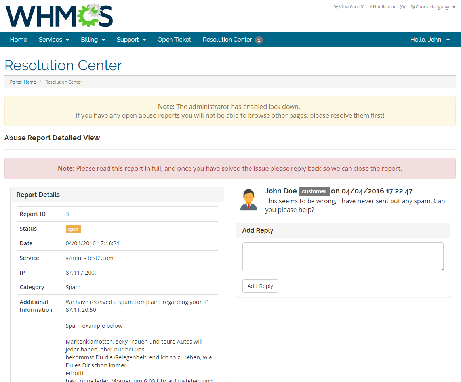
Task: Open the Support dropdown menu
Action: 131,40
